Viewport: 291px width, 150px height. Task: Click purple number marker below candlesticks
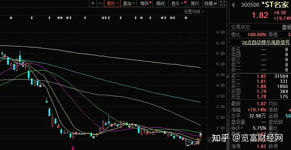click(x=73, y=148)
